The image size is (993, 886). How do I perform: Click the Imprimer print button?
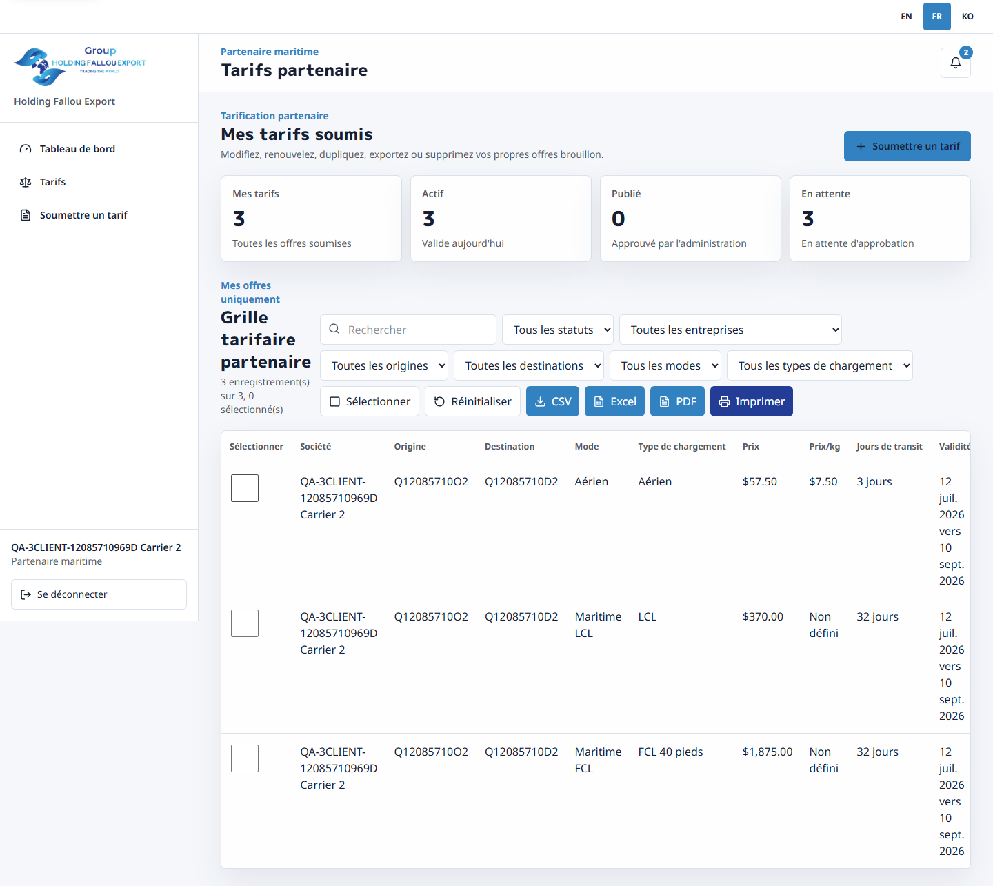752,401
